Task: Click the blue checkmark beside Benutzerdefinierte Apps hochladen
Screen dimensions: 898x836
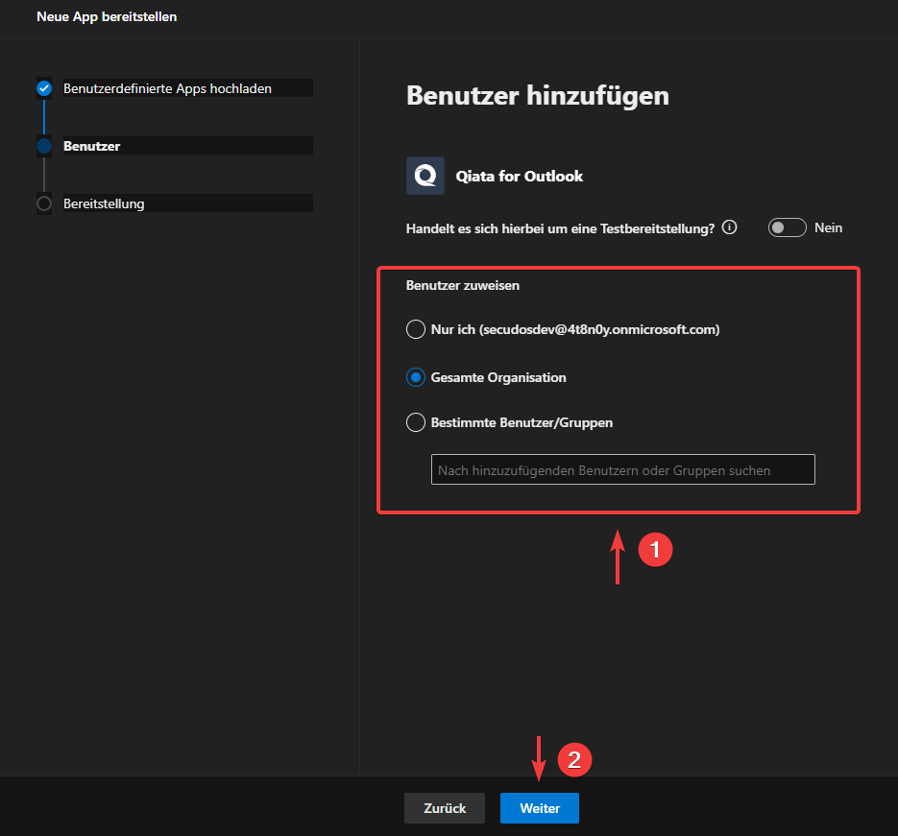Action: 43,87
